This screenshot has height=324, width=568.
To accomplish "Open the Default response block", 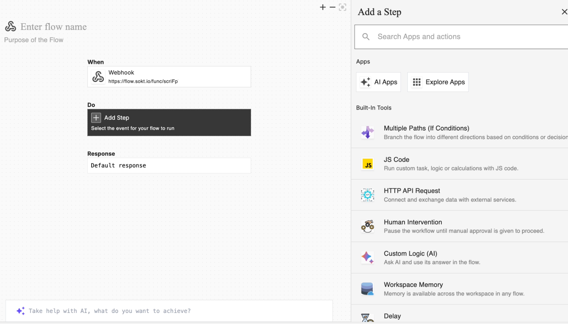I will coord(169,165).
